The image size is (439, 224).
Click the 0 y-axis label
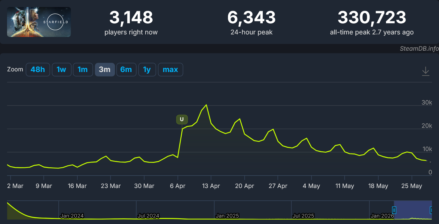[430, 172]
